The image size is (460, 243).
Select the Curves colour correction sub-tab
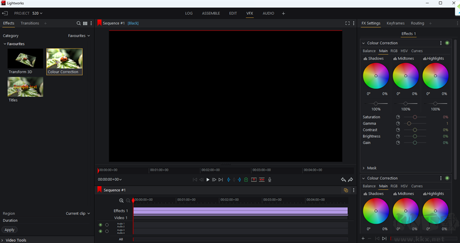(417, 51)
